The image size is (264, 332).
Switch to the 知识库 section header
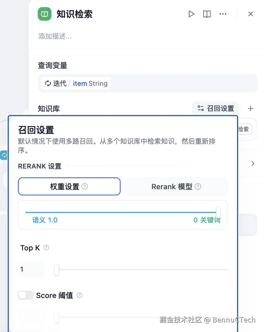click(x=49, y=108)
